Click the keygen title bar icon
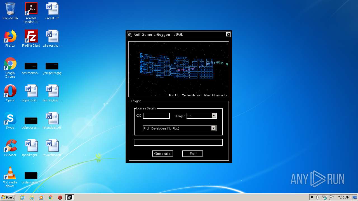 130,34
